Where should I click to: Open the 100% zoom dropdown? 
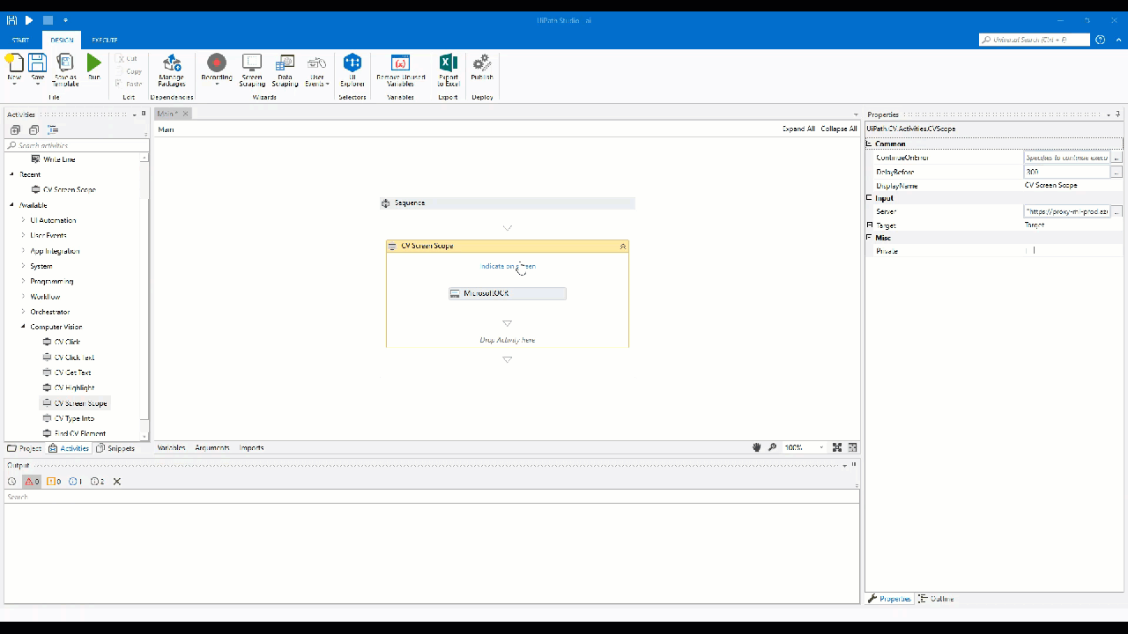click(x=821, y=447)
